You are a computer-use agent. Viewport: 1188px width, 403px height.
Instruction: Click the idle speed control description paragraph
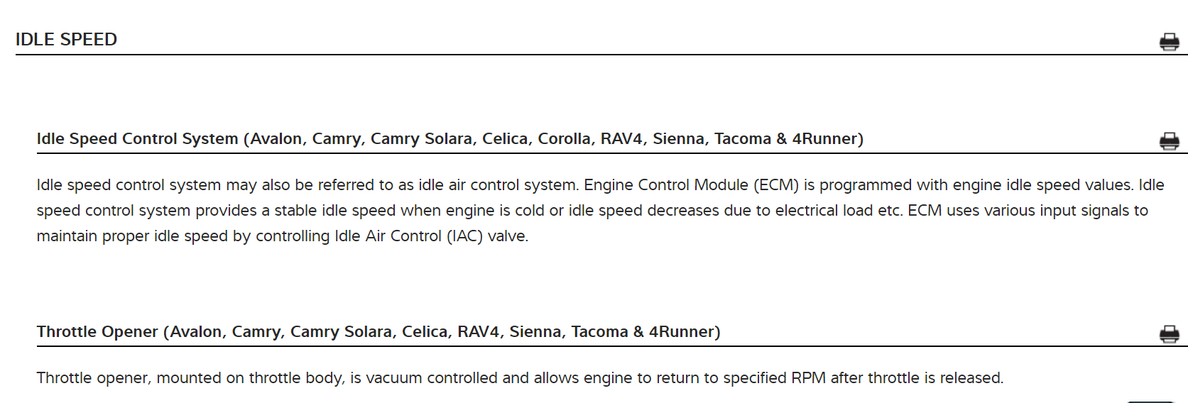[x=600, y=211]
